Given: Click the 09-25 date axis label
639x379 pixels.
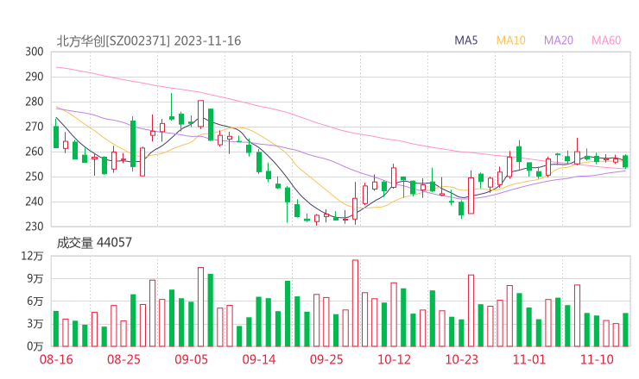Looking at the screenshot, I should click(x=326, y=359).
